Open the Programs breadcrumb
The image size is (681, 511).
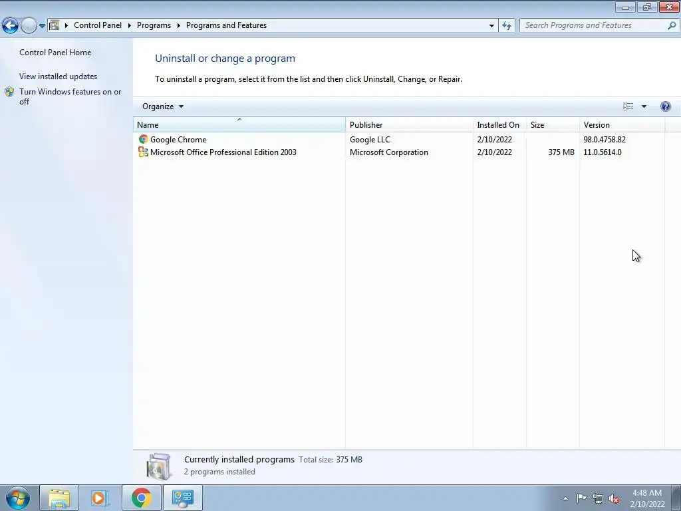[154, 25]
